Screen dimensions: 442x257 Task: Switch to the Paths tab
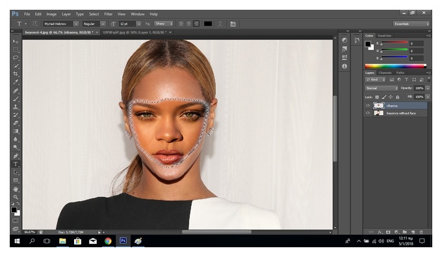(x=400, y=73)
